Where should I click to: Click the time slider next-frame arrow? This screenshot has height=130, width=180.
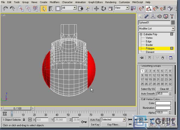coord(33,108)
